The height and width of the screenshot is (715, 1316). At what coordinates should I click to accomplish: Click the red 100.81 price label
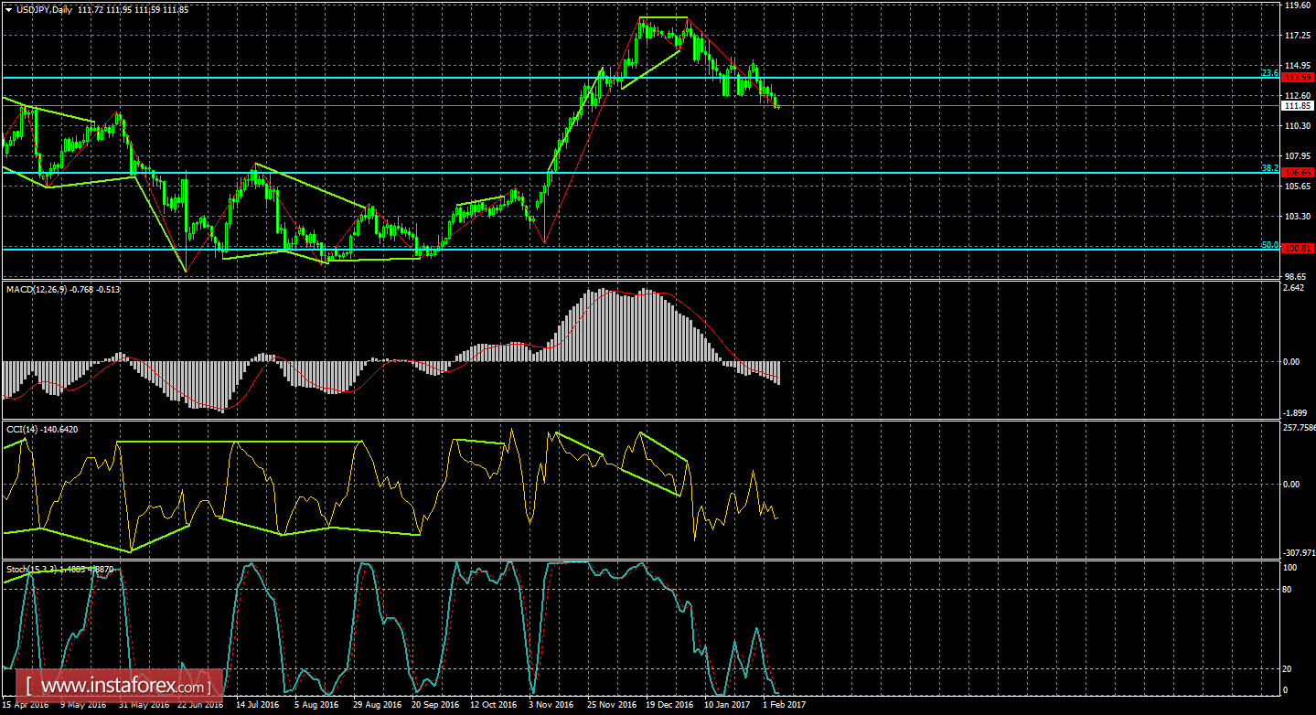pyautogui.click(x=1297, y=248)
